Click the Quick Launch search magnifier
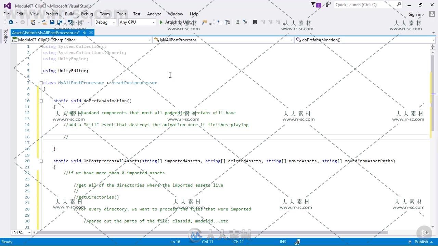438x246 pixels. (x=399, y=4)
